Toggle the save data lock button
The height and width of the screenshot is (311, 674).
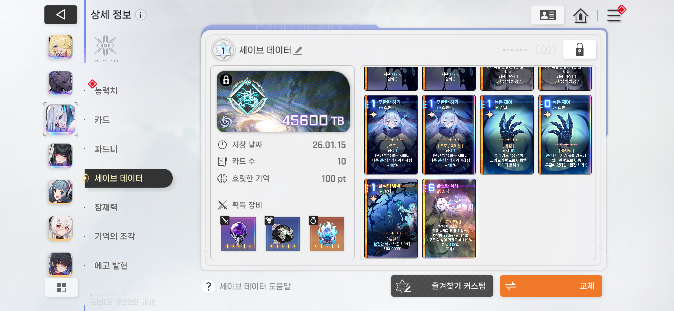580,49
